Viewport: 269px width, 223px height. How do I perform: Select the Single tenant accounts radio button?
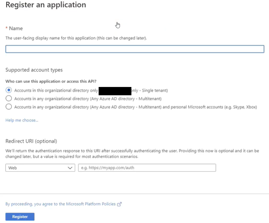(x=9, y=90)
